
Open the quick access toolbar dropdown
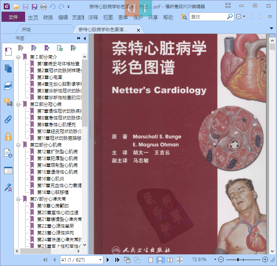point(68,7)
